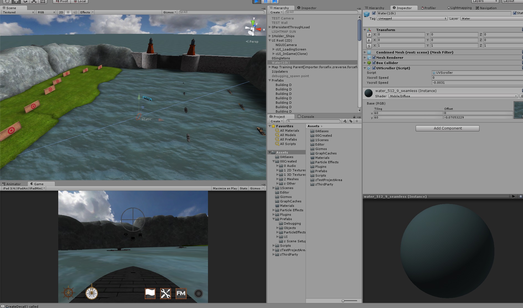The image size is (523, 308).
Task: Click the Project Create button
Action: [276, 121]
